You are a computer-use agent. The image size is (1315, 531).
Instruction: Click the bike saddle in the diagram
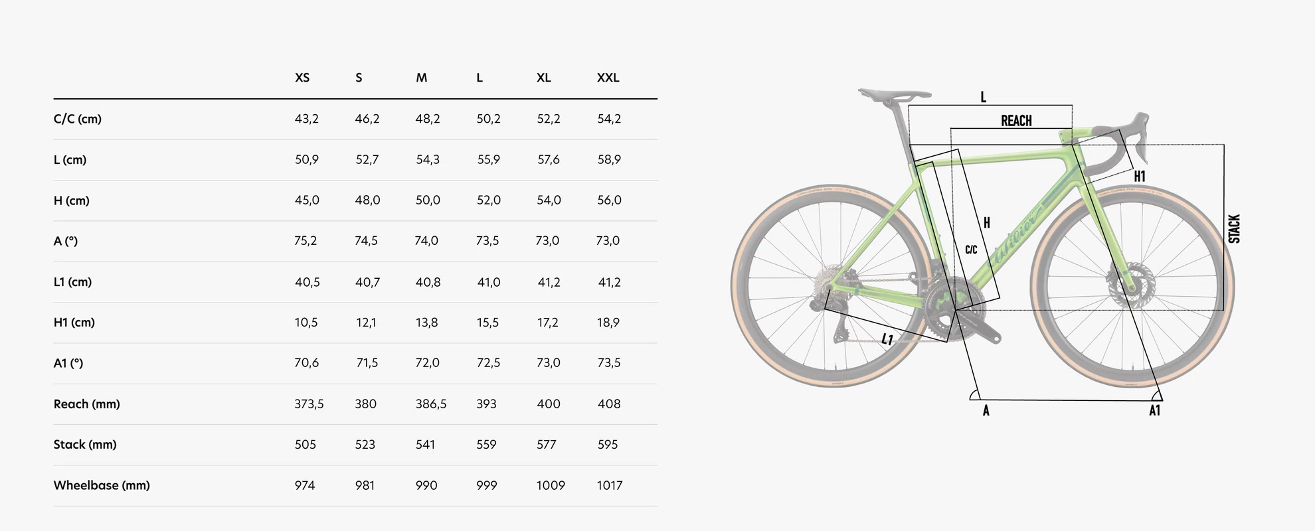click(894, 96)
